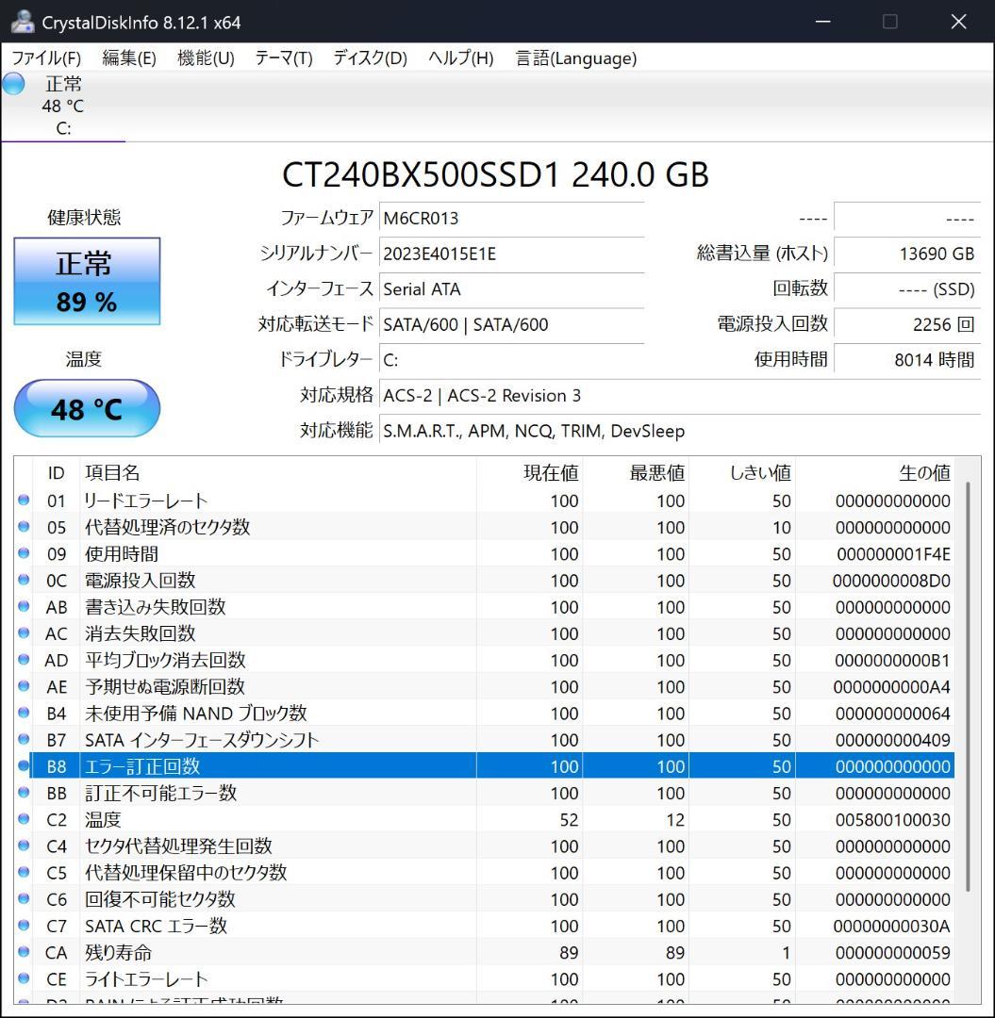995x1018 pixels.
Task: Click the 正常 89 % health status button
Action: click(87, 281)
